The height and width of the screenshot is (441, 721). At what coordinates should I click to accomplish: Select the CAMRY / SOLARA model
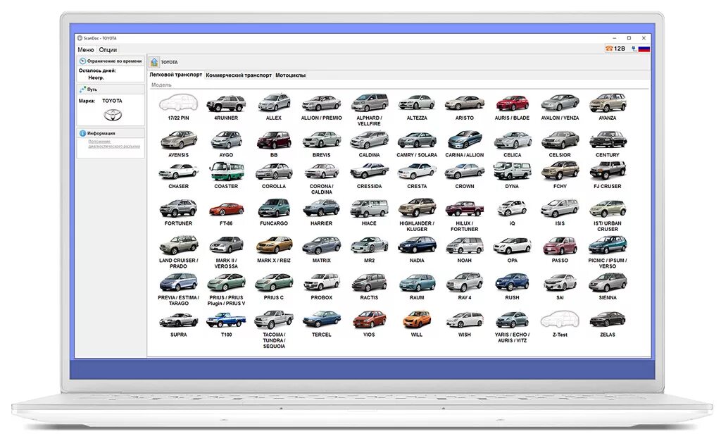pyautogui.click(x=417, y=144)
